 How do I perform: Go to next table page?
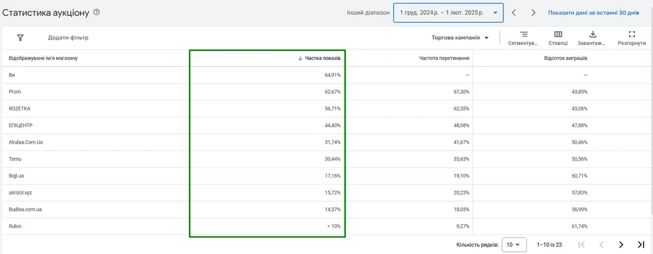coord(621,244)
